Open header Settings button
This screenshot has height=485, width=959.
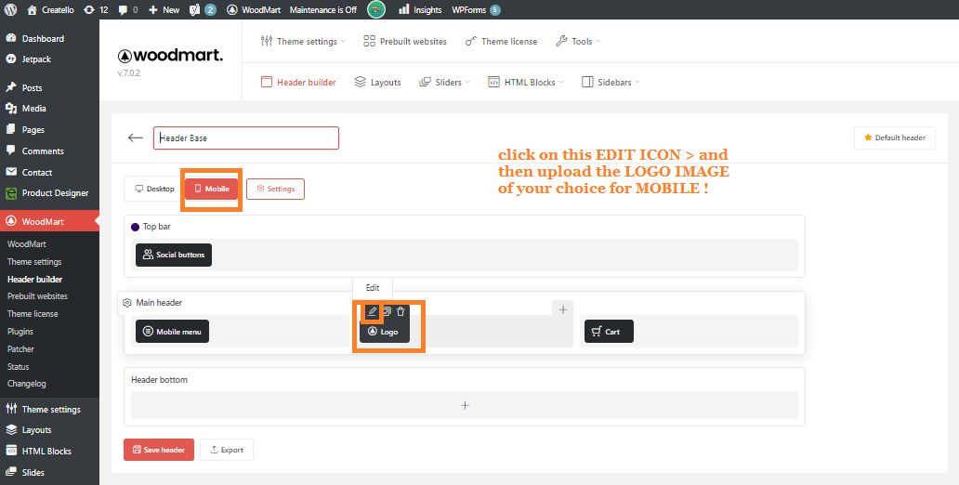coord(275,189)
